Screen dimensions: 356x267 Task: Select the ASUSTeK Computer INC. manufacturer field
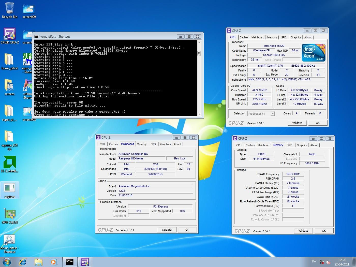click(x=155, y=154)
